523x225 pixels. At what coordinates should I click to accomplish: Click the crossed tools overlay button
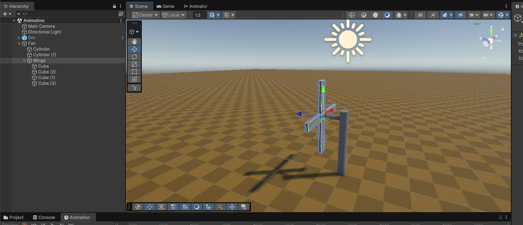[x=161, y=207]
